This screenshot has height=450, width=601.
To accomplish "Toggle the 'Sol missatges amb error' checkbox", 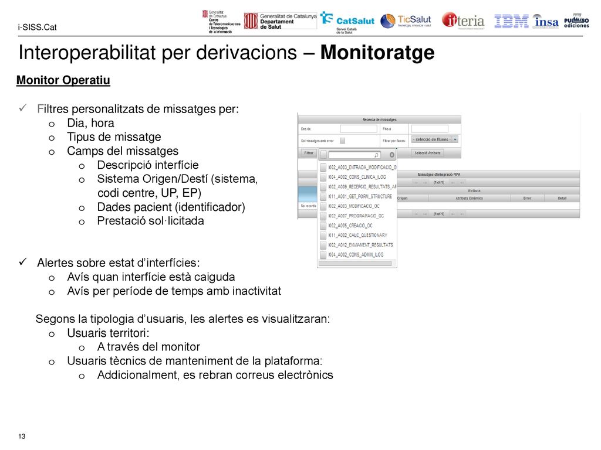I will coord(343,141).
